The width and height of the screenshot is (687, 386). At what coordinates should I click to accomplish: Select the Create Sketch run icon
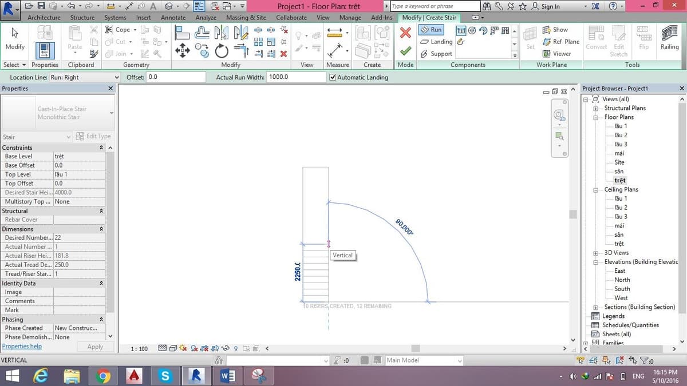461,42
